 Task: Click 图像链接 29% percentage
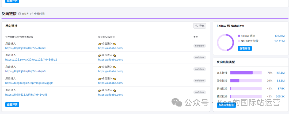(x=270, y=81)
